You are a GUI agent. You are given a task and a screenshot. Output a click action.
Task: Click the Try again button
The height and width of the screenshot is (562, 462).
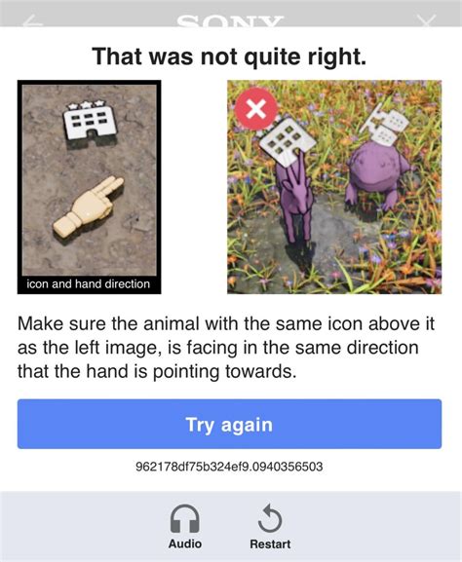(x=230, y=424)
